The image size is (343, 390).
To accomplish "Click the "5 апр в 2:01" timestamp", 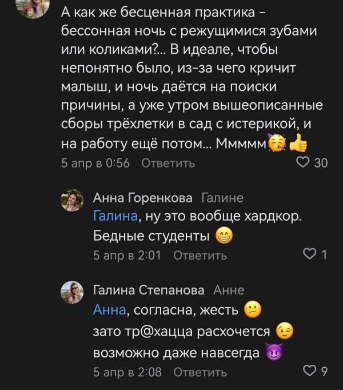I will click(127, 256).
